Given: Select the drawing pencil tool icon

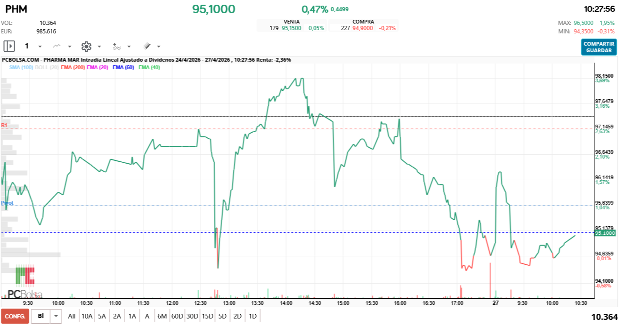Looking at the screenshot, I should 146,46.
